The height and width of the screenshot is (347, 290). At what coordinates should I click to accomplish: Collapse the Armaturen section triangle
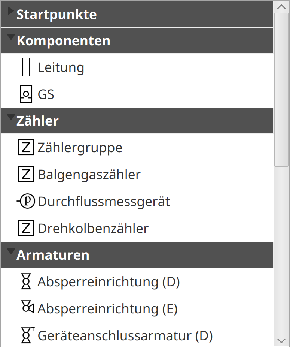11,251
